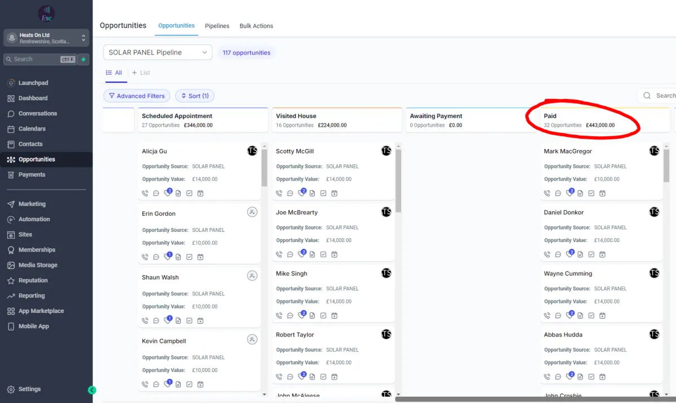Screen dimensions: 676x403
Task: Click the 117 opportunities badge
Action: point(246,52)
